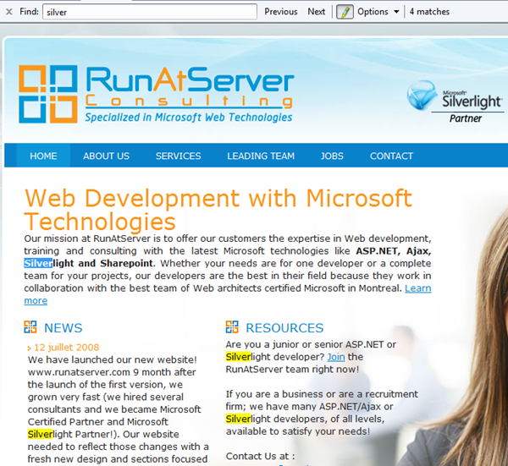Click the highlighted Silverlight developers, of all levels match
The image size is (508, 466).
click(238, 419)
